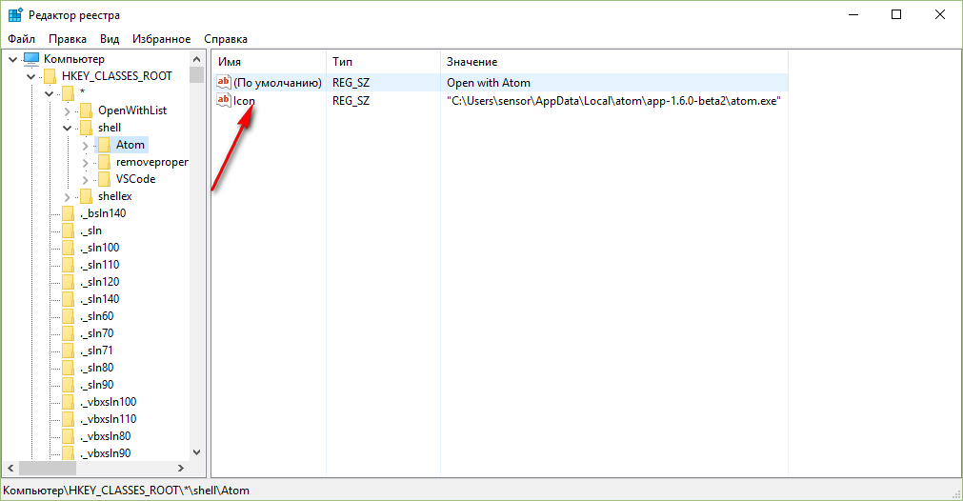The image size is (963, 501).
Task: Expand the Atom key
Action: pyautogui.click(x=86, y=146)
